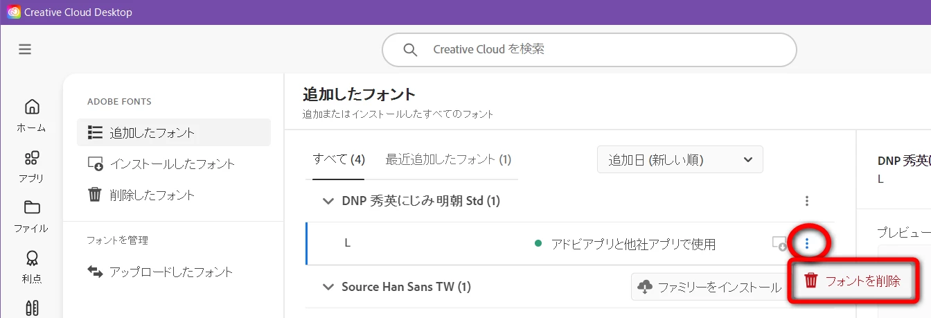Choose フォントを削除 from the popup menu
This screenshot has width=931, height=318.
pos(853,281)
